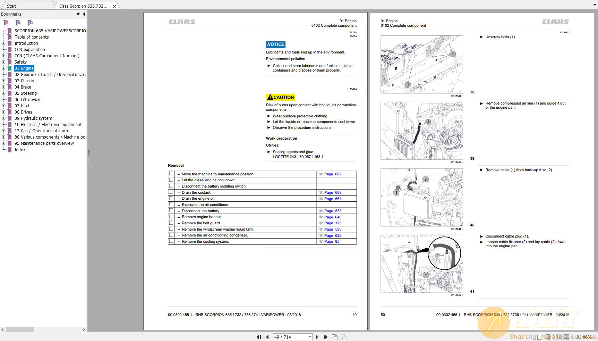Follow the Page 595 link
This screenshot has height=341, width=598.
coord(333,229)
